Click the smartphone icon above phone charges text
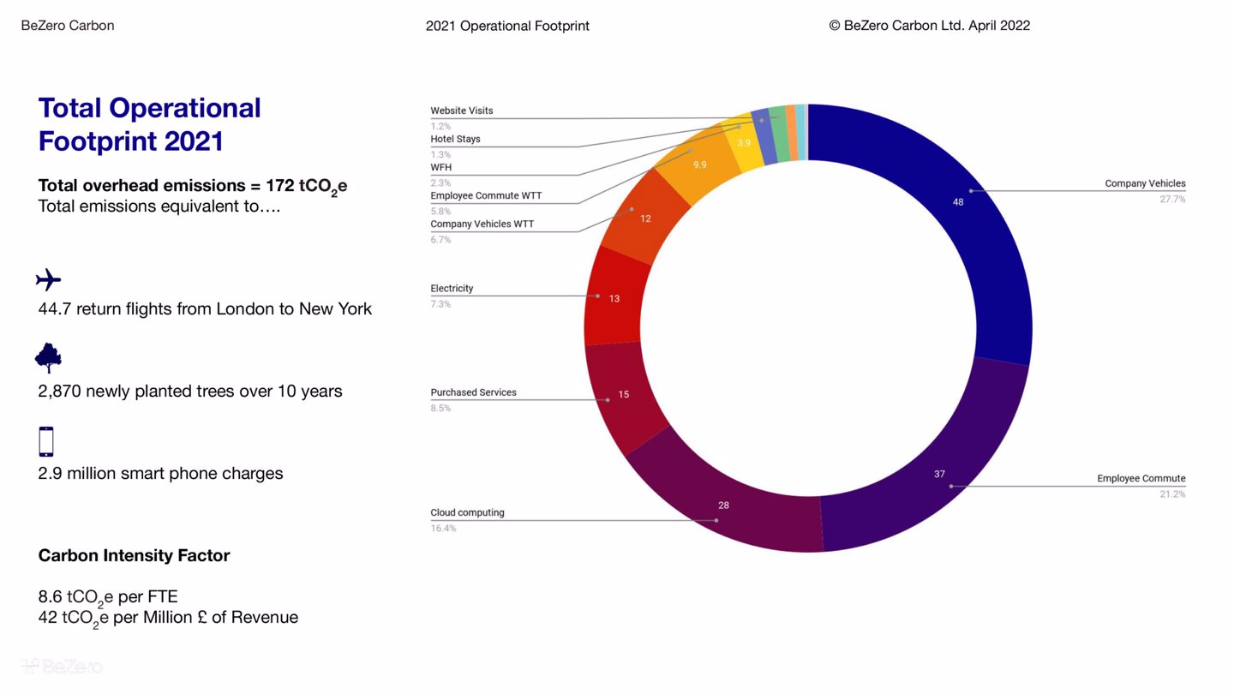Screen dimensions: 1234x694 click(x=46, y=441)
